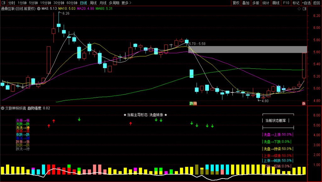Open the 多周期 multi-period view
Screen dimensions: 322x182
coord(114,3)
